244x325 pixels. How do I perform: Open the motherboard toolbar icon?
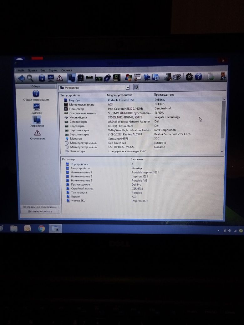point(116,78)
